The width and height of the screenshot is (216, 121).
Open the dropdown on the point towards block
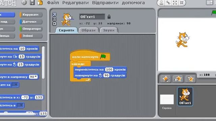coord(15,85)
